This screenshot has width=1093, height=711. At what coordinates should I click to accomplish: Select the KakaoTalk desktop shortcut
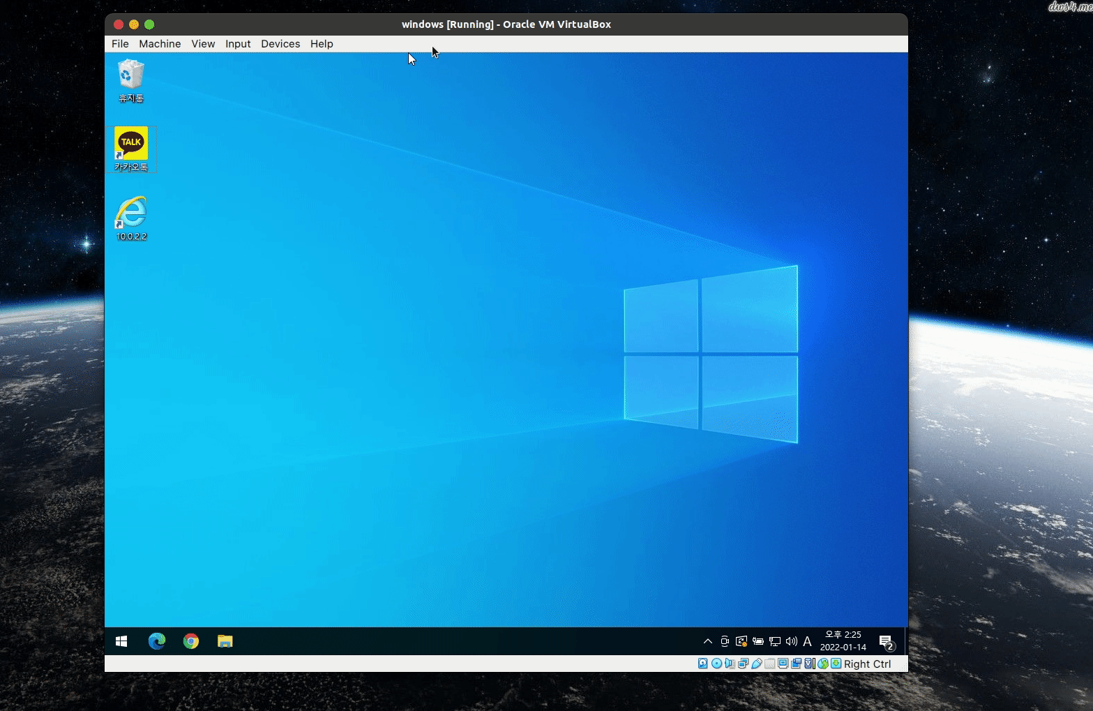pos(131,149)
